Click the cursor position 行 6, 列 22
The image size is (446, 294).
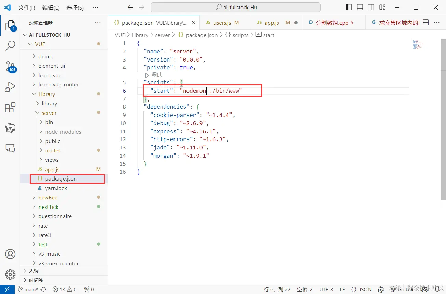277,289
